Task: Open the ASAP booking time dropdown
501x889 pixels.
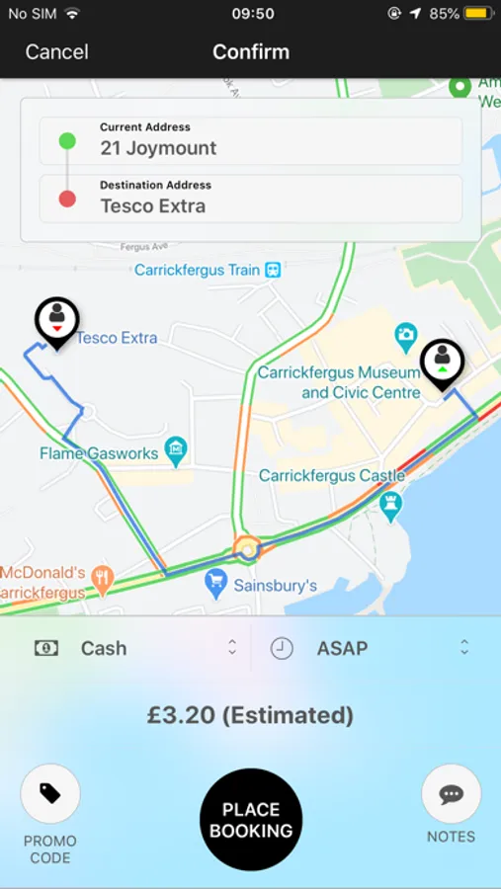Action: [376, 648]
